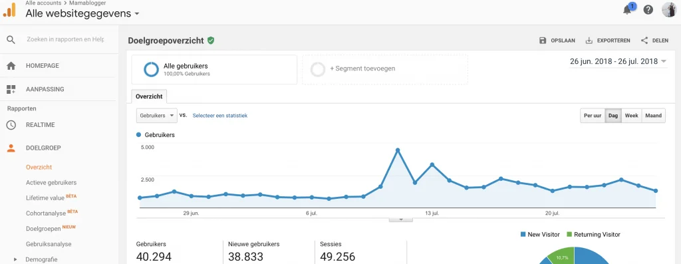Click in the Zoeken in rapporten search field
The height and width of the screenshot is (264, 681).
tap(65, 39)
